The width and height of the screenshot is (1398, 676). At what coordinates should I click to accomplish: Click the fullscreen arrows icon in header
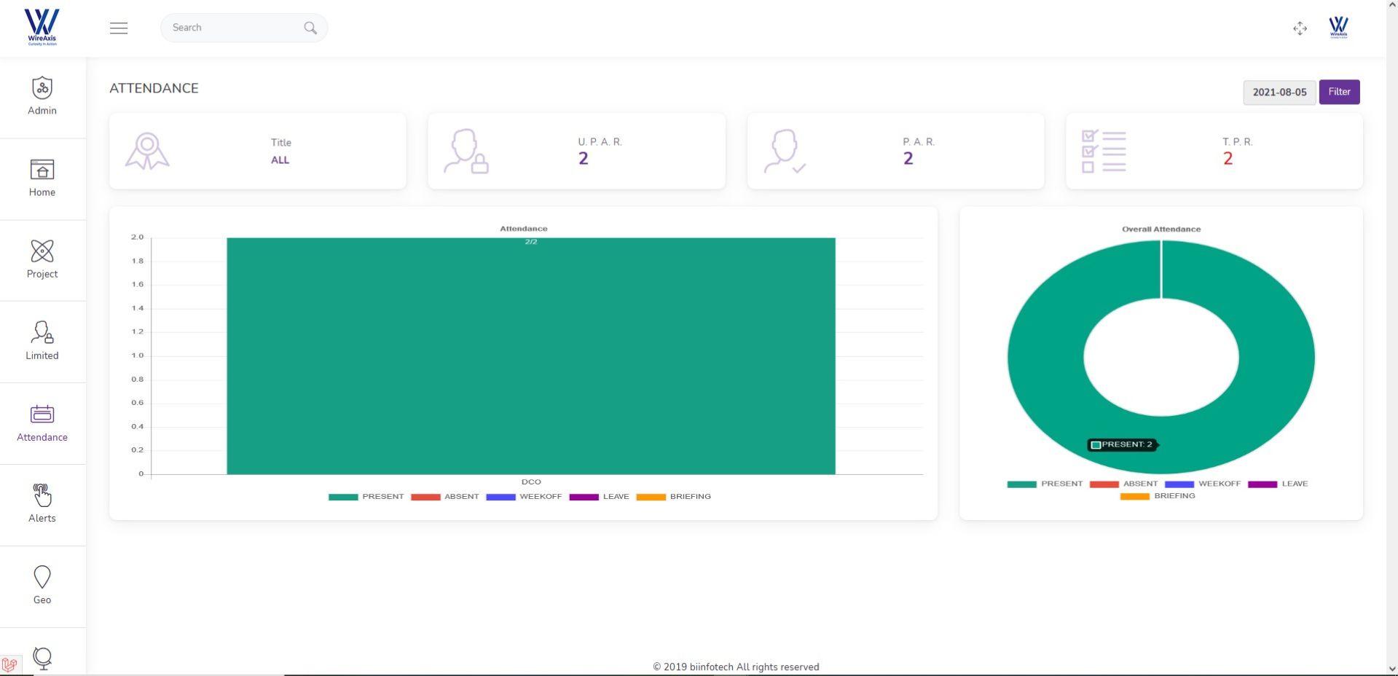[x=1300, y=28]
